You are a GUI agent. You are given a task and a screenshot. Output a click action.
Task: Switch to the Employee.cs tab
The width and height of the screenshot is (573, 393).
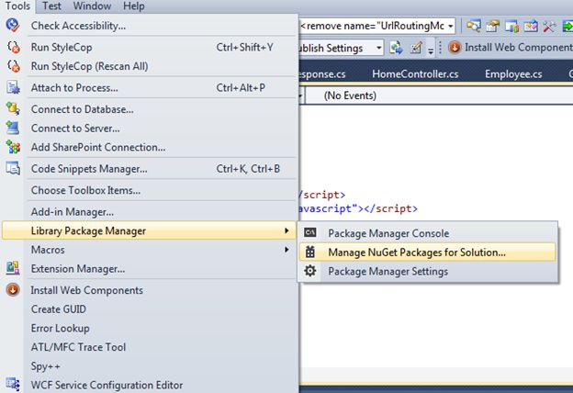click(x=513, y=74)
